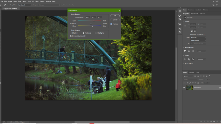This screenshot has height=124, width=221.
Task: Filter layers by adjustment layers icon
Action: point(198,76)
